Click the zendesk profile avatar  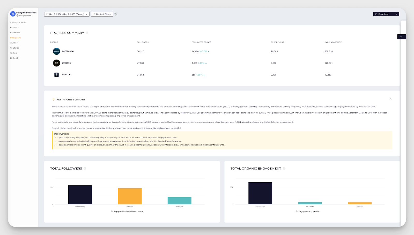tap(56, 63)
